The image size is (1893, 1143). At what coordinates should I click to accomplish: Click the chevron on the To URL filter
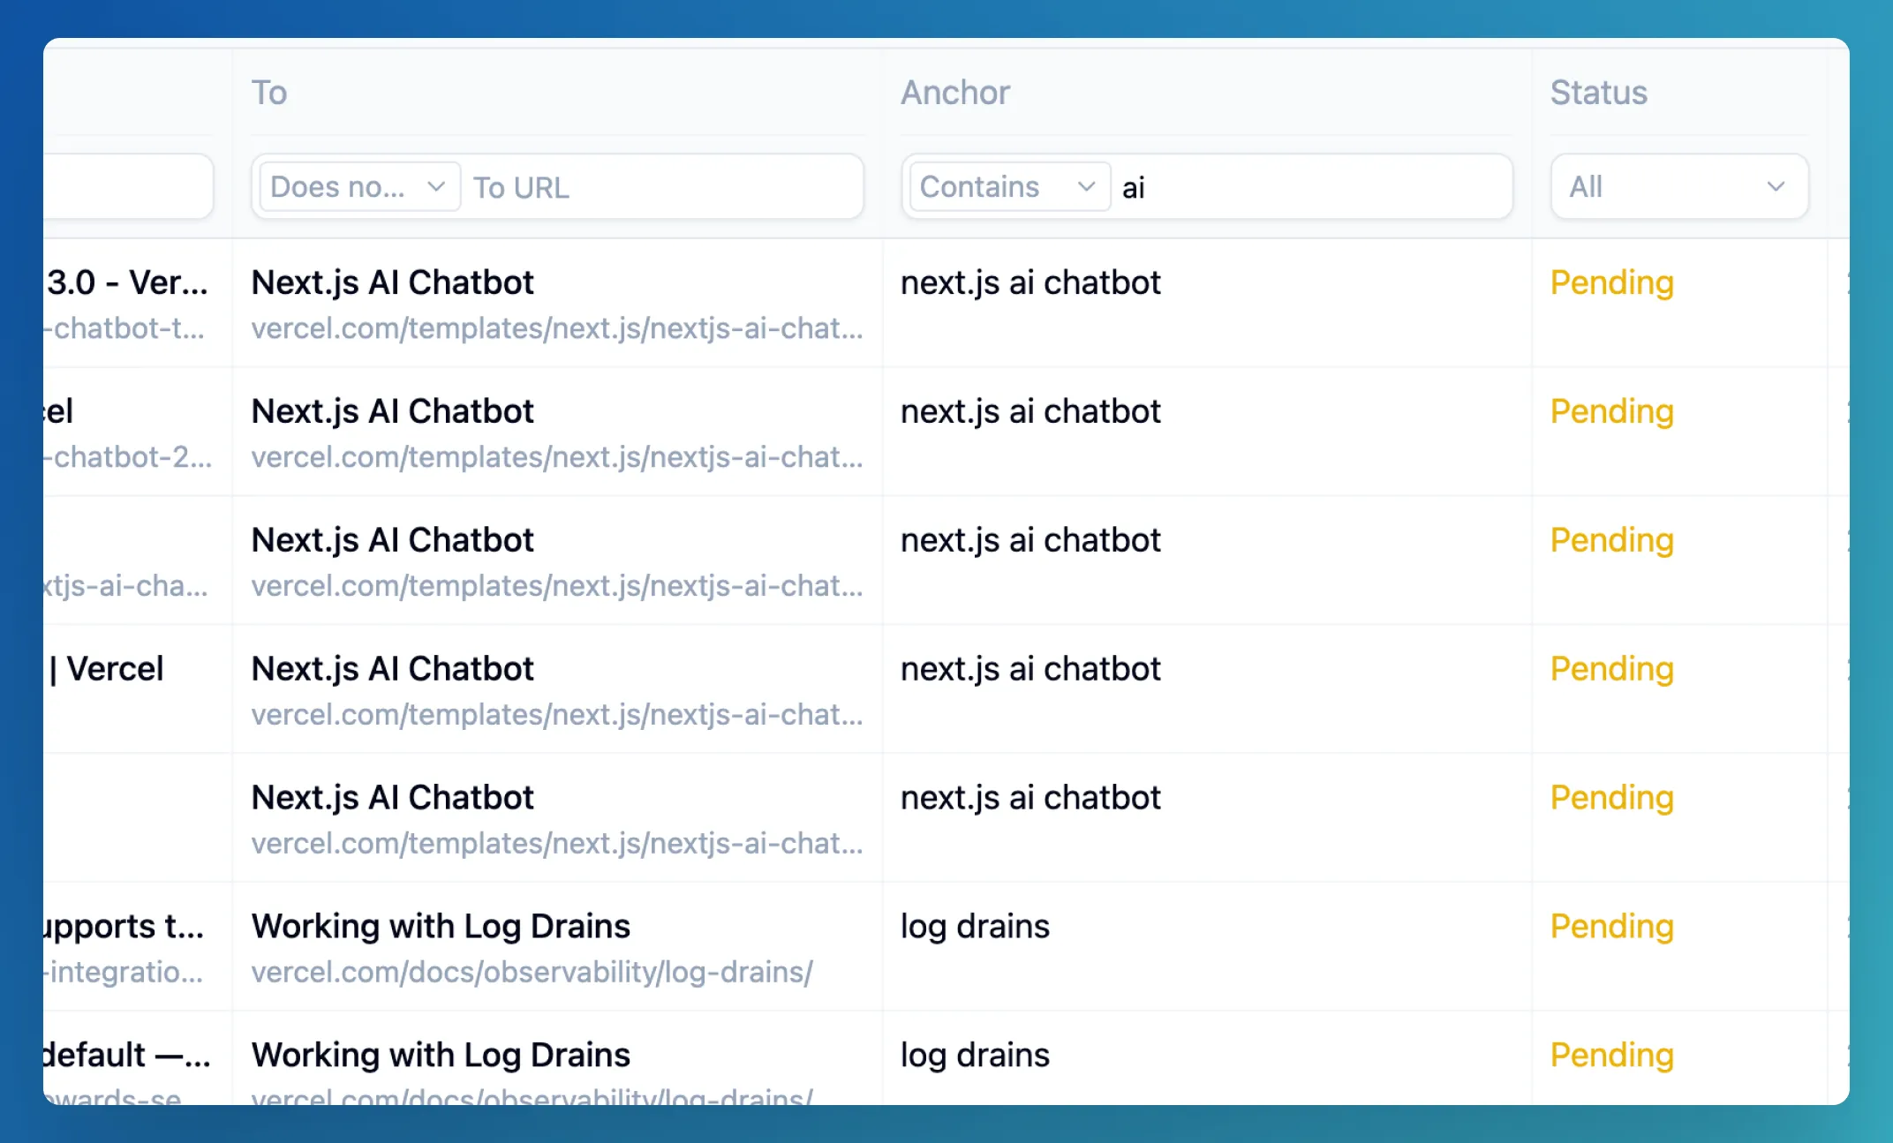click(x=436, y=186)
